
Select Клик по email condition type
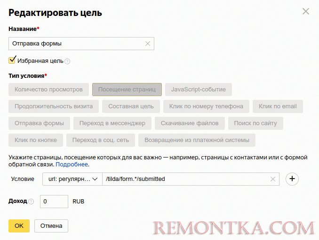278,106
